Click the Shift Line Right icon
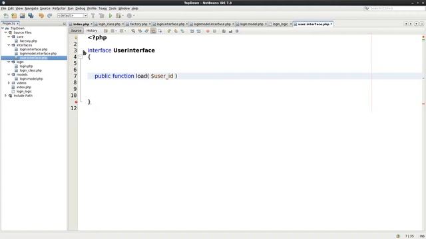426x239 pixels. point(198,31)
